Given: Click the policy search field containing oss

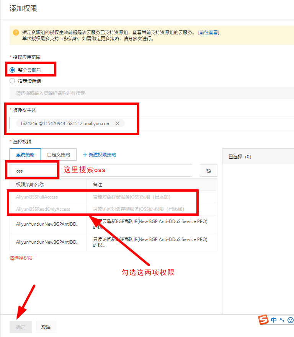Looking at the screenshot, I should [101, 171].
